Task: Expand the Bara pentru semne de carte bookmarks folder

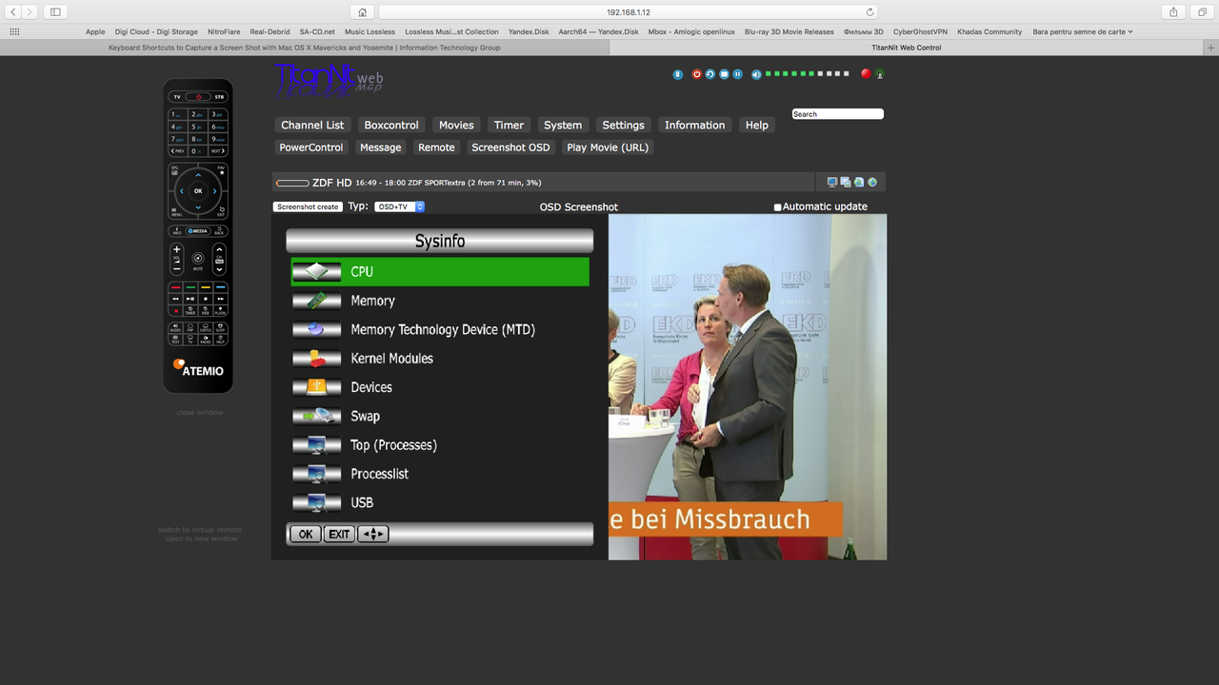Action: pyautogui.click(x=1083, y=31)
